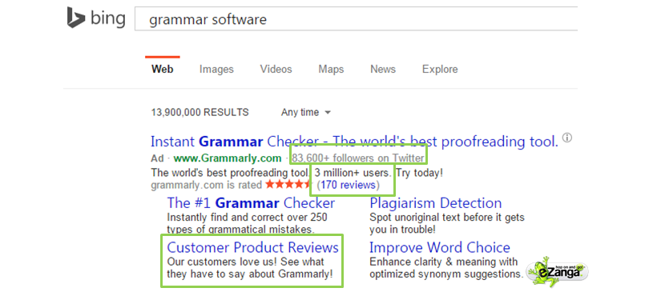The height and width of the screenshot is (292, 657).
Task: Click the grammarly.com is rated text
Action: click(x=207, y=185)
